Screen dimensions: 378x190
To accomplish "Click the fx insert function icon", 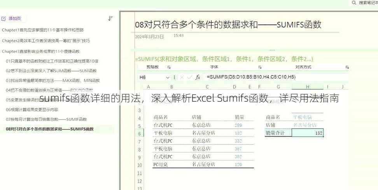I will pos(198,77).
